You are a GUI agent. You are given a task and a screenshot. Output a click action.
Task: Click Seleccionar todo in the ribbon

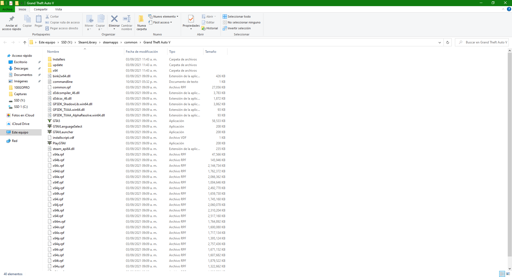(237, 17)
